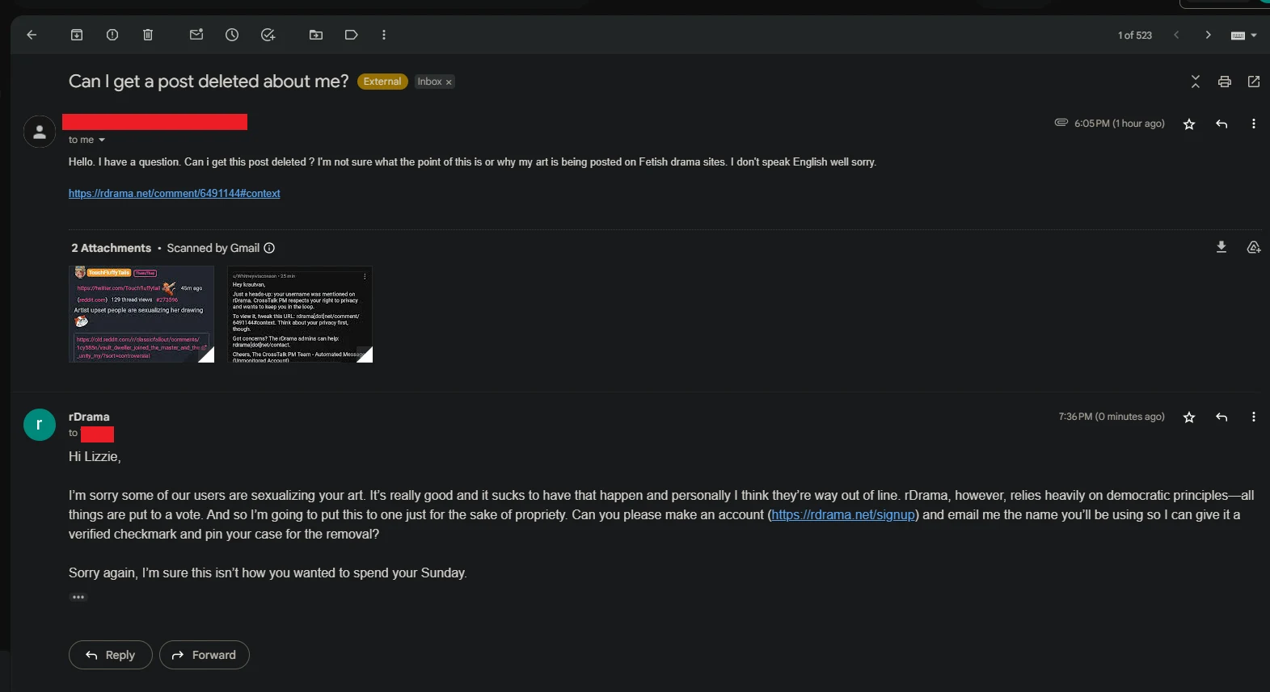Open conversation in new window
1270x692 pixels.
[x=1254, y=82]
